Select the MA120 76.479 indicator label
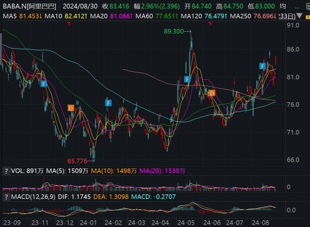Viewport: 310px width, 227px height. [x=204, y=16]
